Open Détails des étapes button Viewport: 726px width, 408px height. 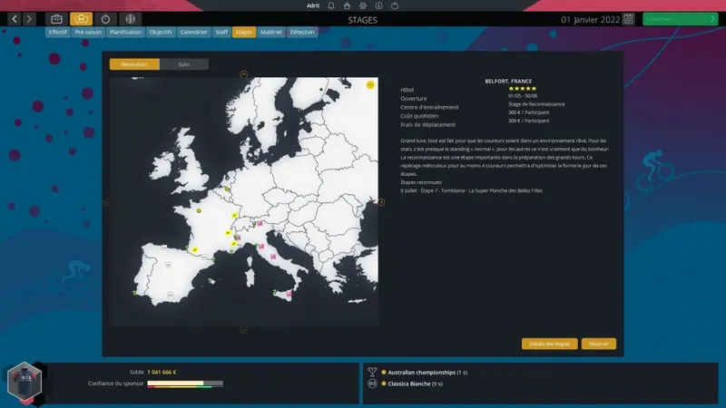(x=549, y=344)
